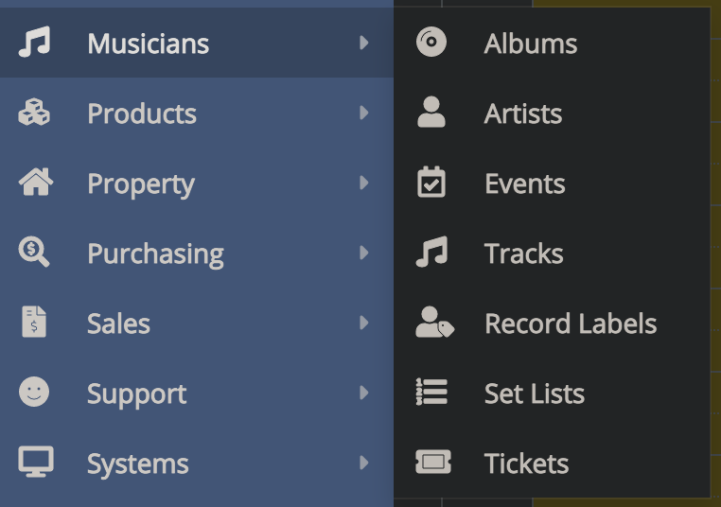Click the disc icon beside Albums
Viewport: 721px width, 507px height.
tap(431, 43)
